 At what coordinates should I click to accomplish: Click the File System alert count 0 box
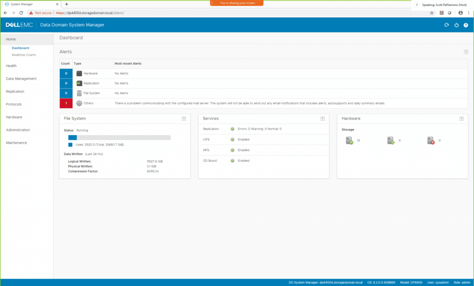(66, 93)
